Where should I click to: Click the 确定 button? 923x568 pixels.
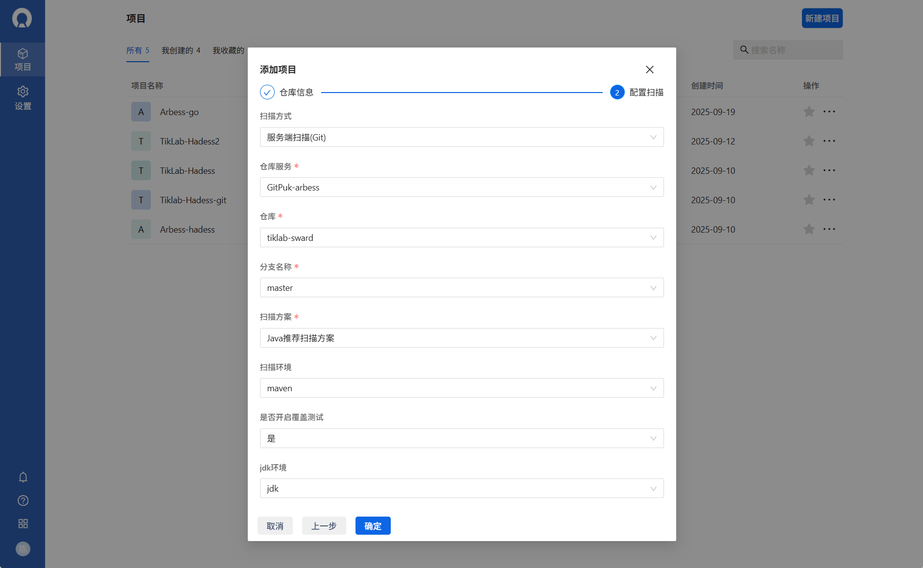373,526
